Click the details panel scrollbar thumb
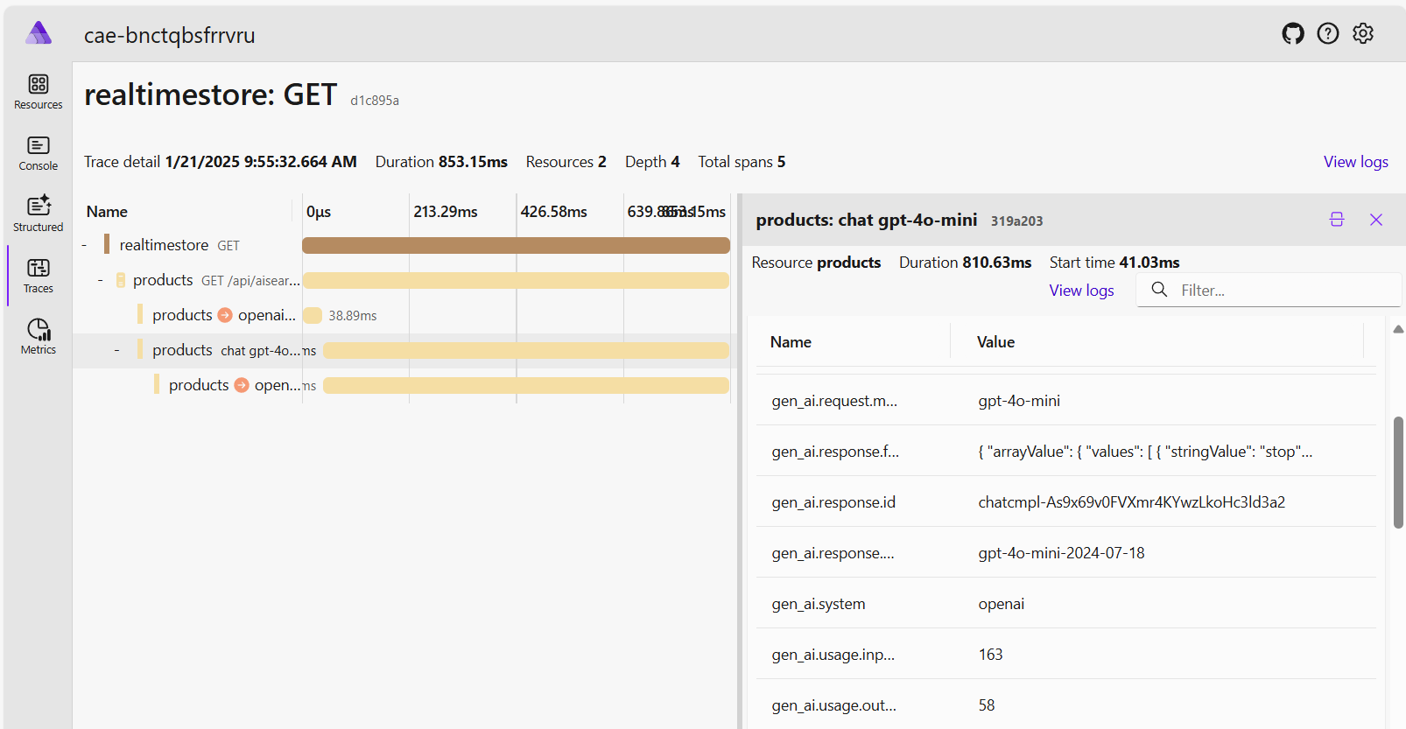 [1398, 473]
